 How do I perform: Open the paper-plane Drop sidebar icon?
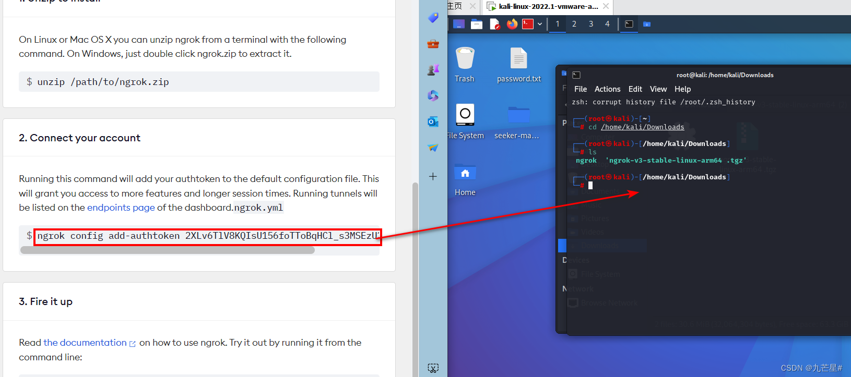[433, 148]
